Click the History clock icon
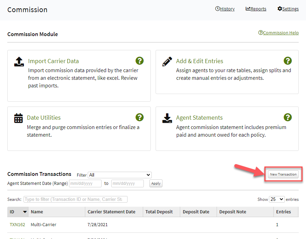This screenshot has width=306, height=239. coord(217,8)
